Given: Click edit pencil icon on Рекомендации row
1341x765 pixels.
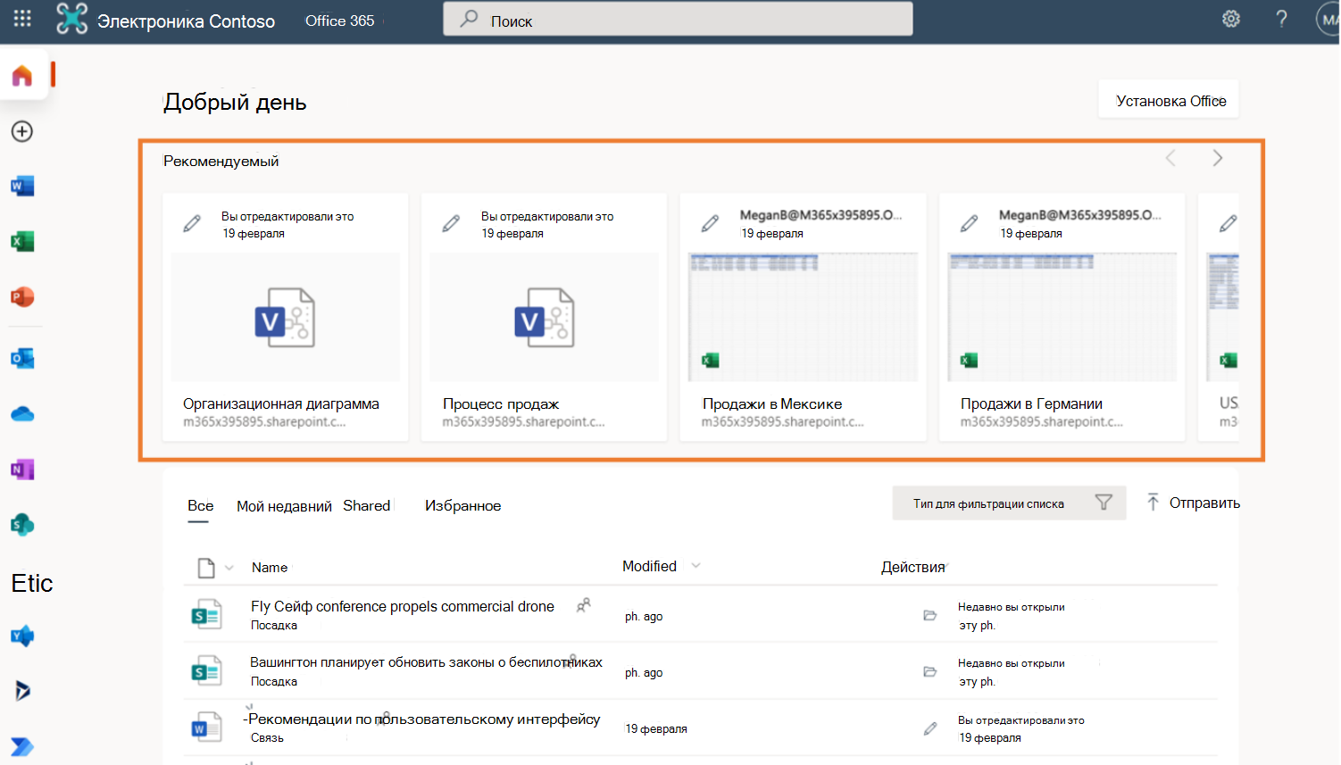Looking at the screenshot, I should (x=930, y=728).
